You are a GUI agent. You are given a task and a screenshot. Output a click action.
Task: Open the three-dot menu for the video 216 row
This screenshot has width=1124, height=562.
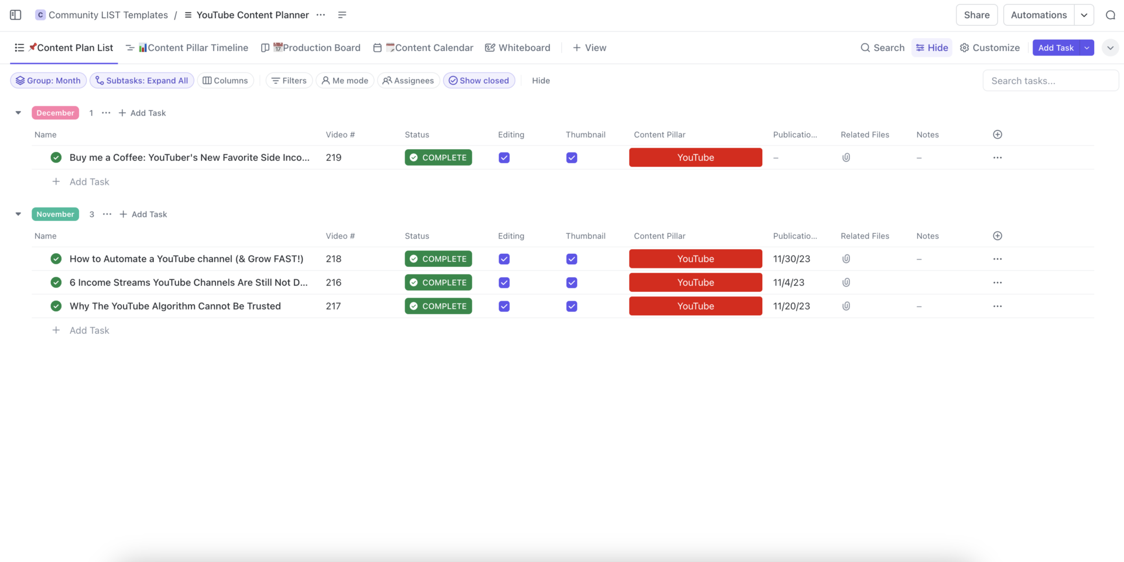tap(998, 282)
